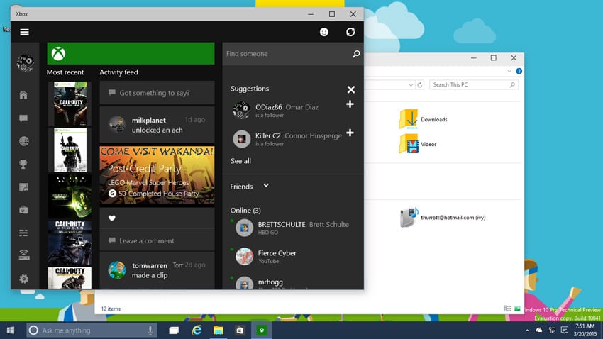The width and height of the screenshot is (603, 339).
Task: Open Action Center notifications icon
Action: click(564, 330)
